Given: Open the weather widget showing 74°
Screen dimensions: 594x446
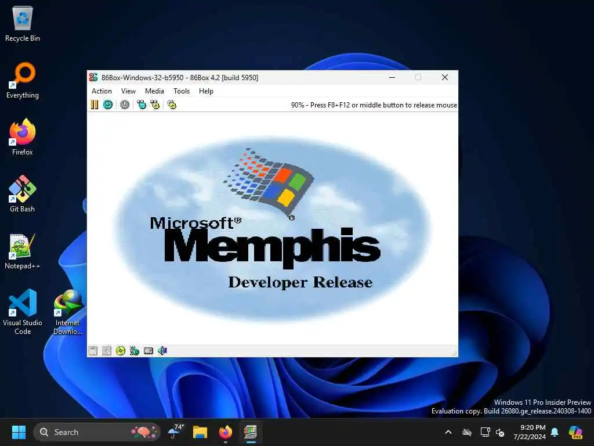Looking at the screenshot, I should click(175, 432).
